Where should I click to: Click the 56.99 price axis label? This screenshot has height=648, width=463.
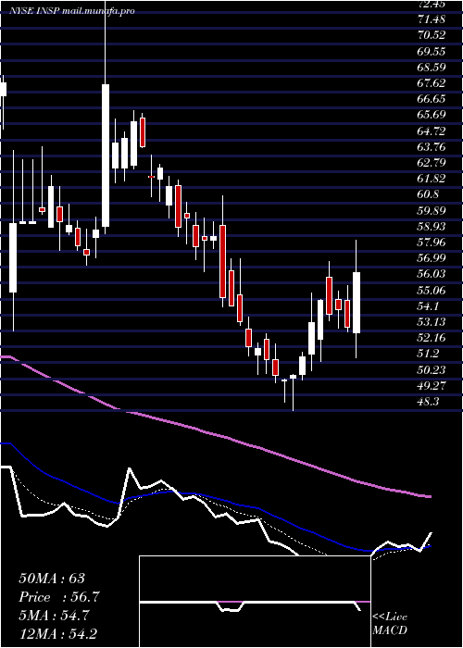click(x=432, y=258)
